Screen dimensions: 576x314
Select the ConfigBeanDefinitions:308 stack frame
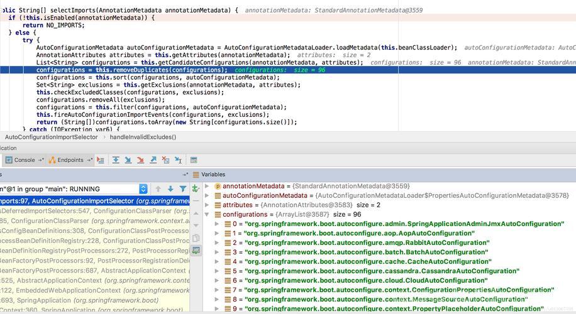coord(95,230)
